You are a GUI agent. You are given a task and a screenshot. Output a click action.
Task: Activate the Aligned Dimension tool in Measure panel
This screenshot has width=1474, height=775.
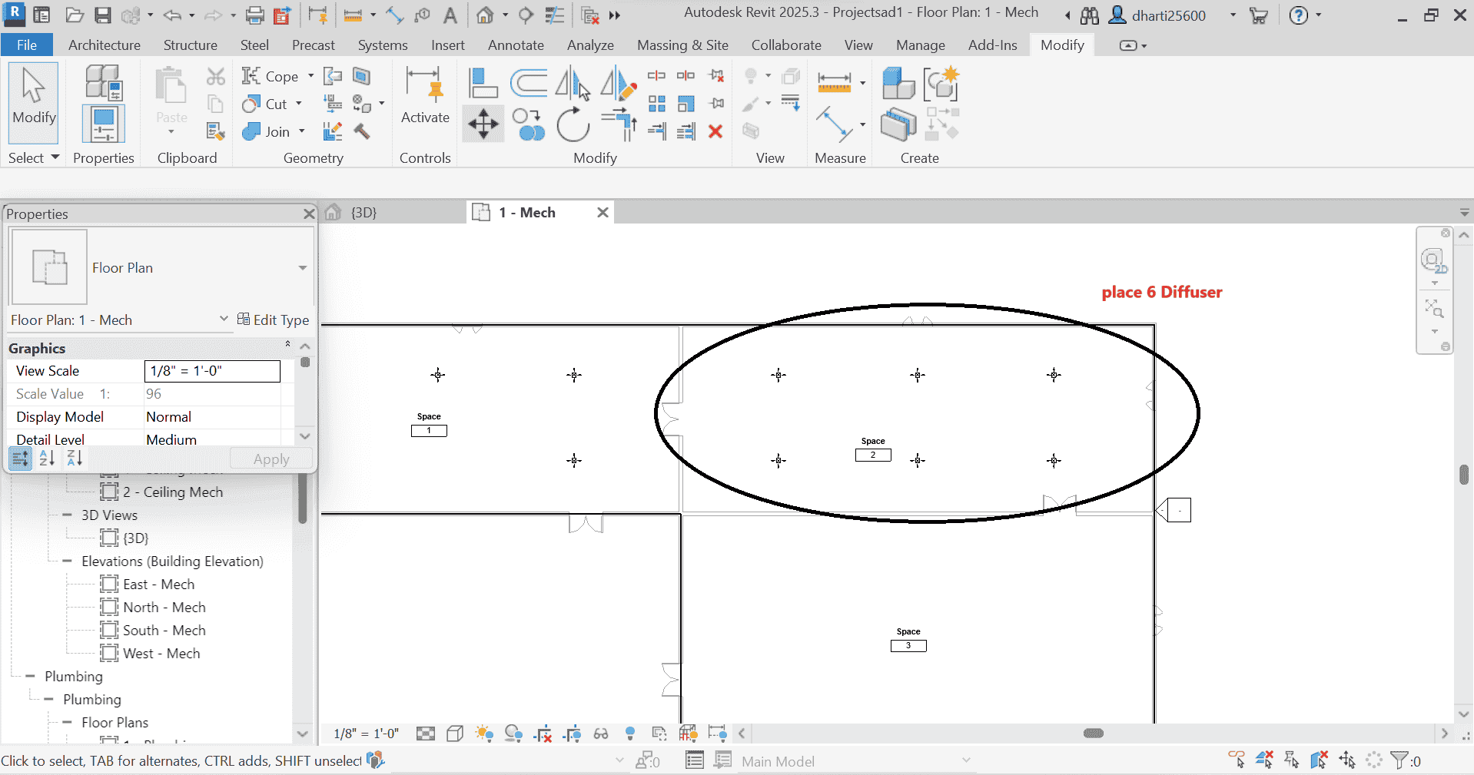click(x=836, y=83)
